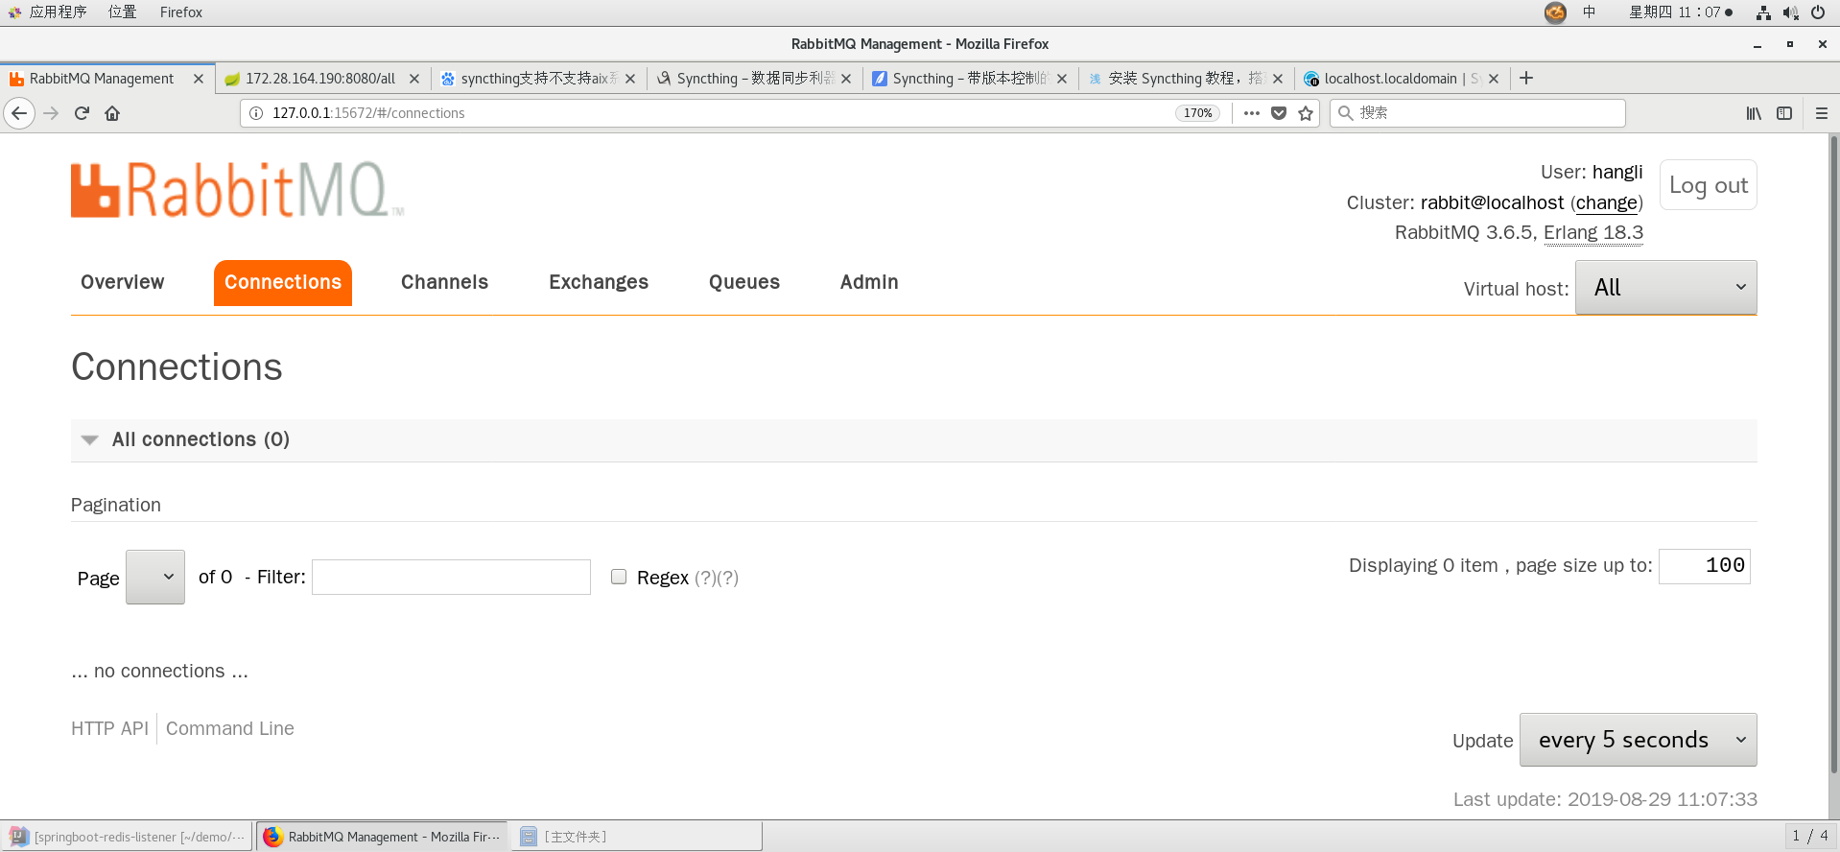
Task: Switch to the Overview tab
Action: pyautogui.click(x=123, y=282)
